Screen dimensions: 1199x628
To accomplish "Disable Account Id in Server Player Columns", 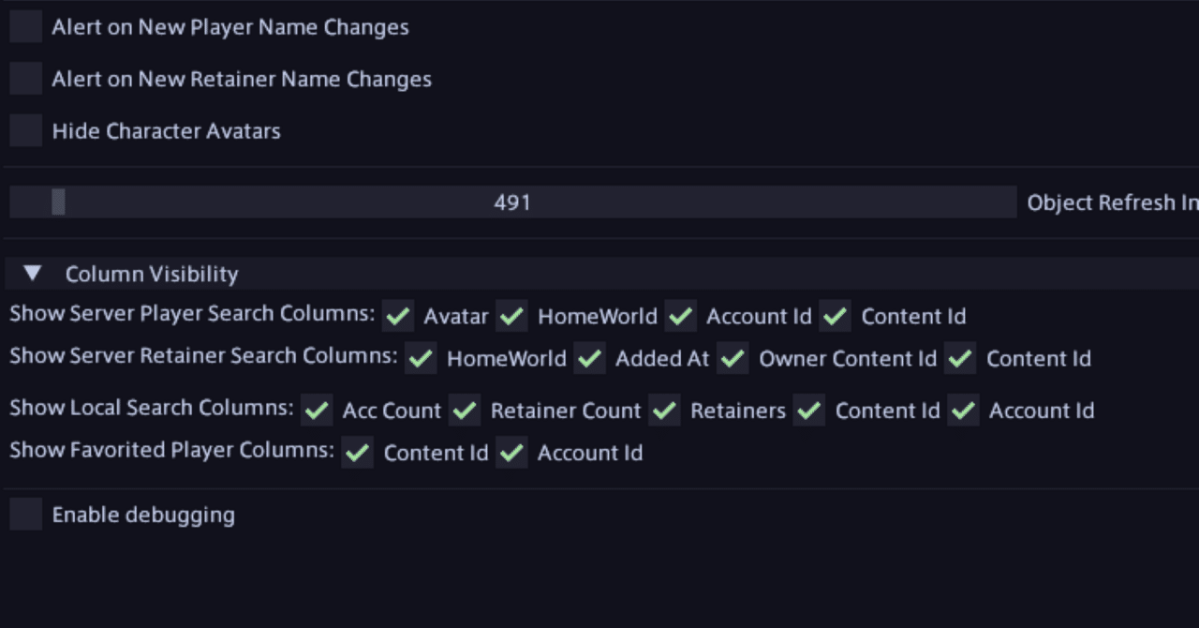I will 681,316.
